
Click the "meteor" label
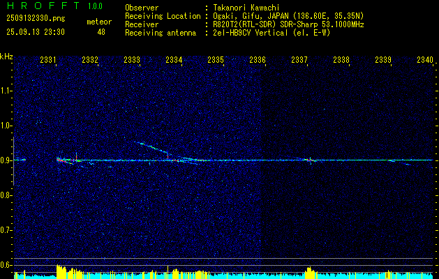[99, 22]
